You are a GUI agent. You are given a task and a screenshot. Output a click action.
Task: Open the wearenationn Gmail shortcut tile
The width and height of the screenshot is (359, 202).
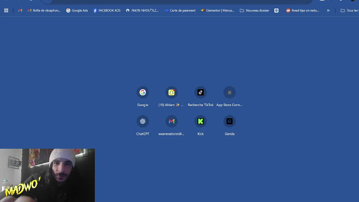pyautogui.click(x=171, y=126)
